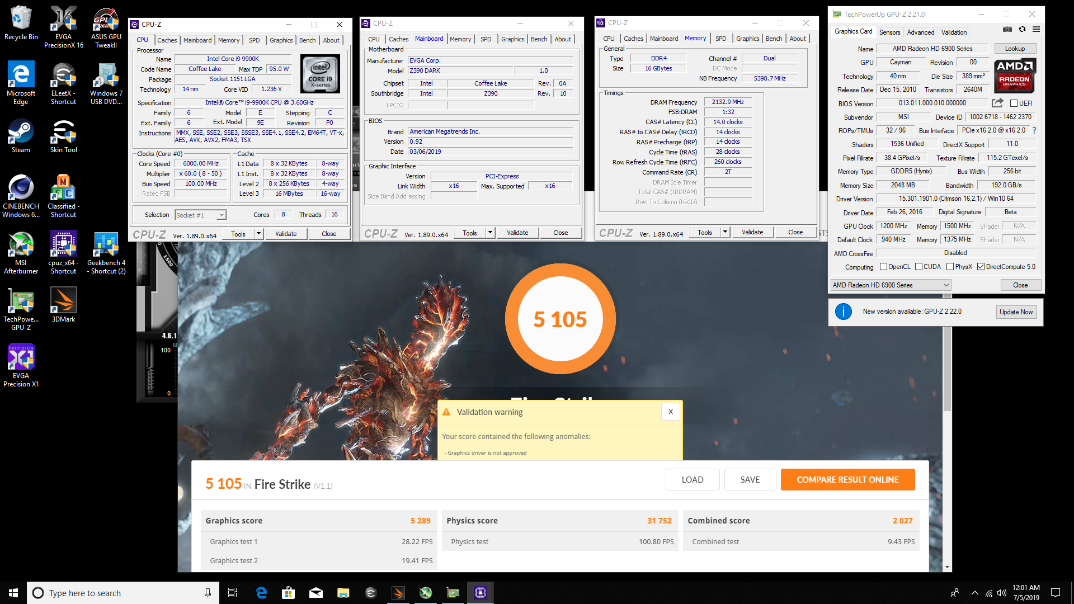Open Microsoft Store taskbar icon
The width and height of the screenshot is (1074, 604).
[x=289, y=593]
